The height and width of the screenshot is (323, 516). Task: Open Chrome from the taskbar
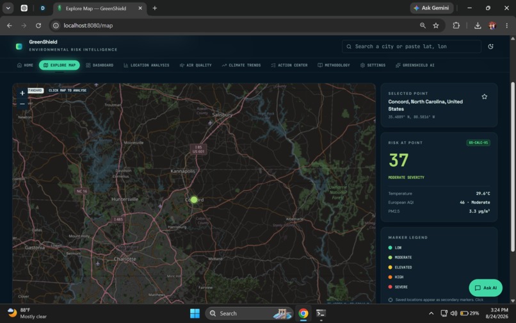303,313
